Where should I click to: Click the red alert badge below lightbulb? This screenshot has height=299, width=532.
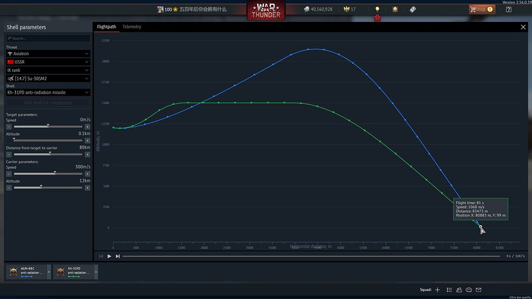(x=377, y=18)
